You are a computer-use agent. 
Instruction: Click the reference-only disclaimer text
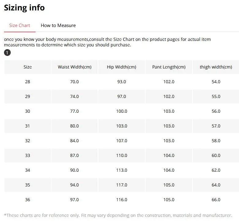(x=118, y=215)
